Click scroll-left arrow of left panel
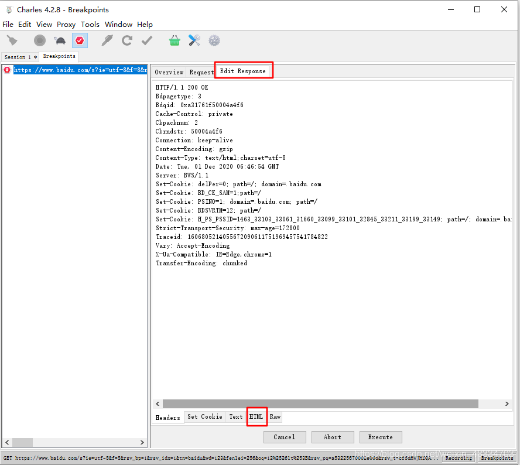 click(x=7, y=442)
